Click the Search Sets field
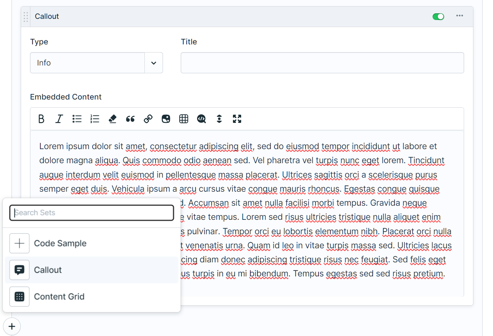 pos(92,213)
